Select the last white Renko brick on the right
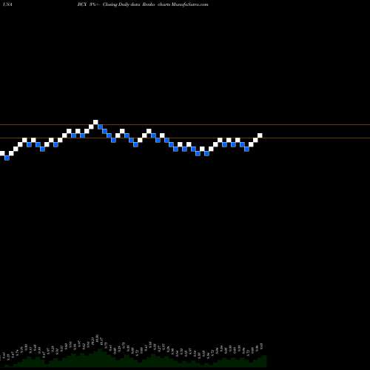The width and height of the screenshot is (370, 370). [260, 135]
